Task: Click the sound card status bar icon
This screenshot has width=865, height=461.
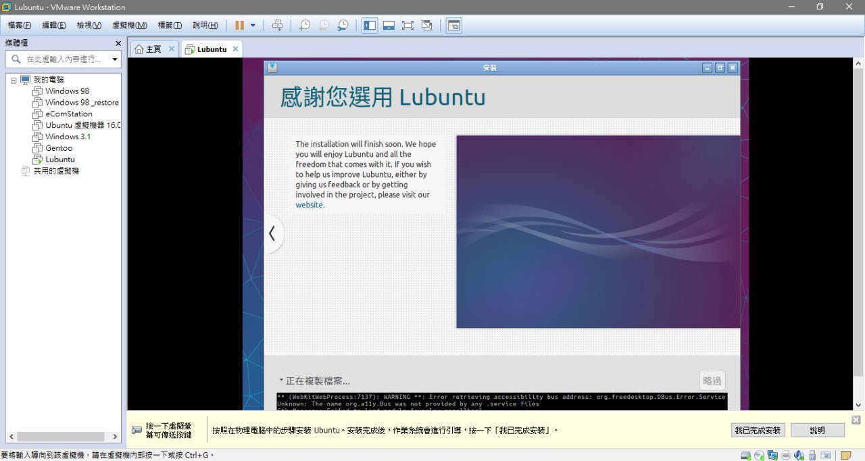Action: (x=799, y=456)
